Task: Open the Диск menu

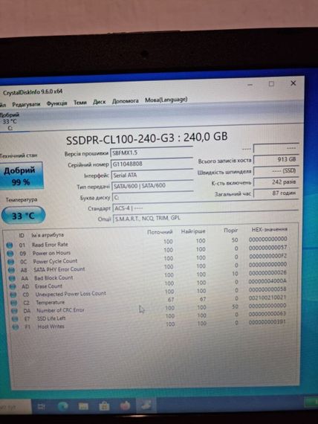Action: (99, 102)
